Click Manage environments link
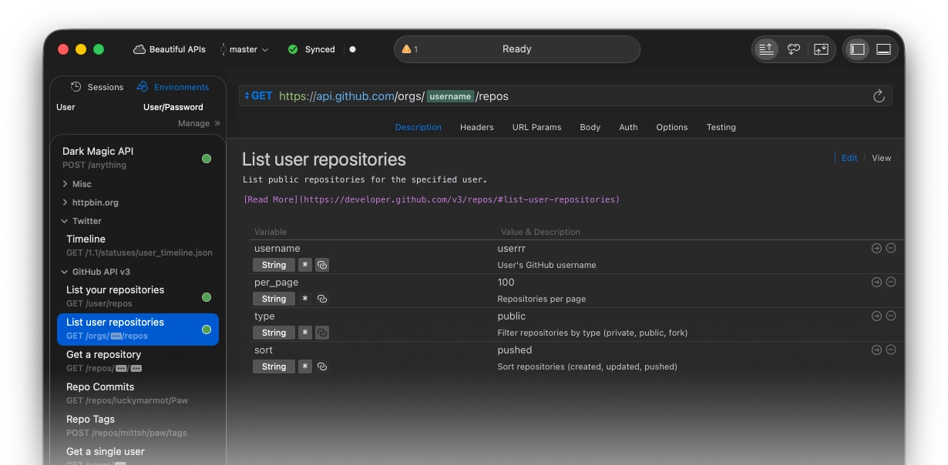The image size is (948, 465). pos(199,123)
